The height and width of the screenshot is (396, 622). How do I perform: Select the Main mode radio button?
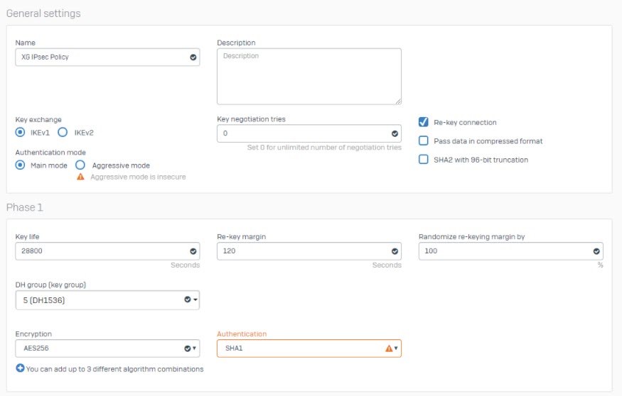pyautogui.click(x=20, y=165)
